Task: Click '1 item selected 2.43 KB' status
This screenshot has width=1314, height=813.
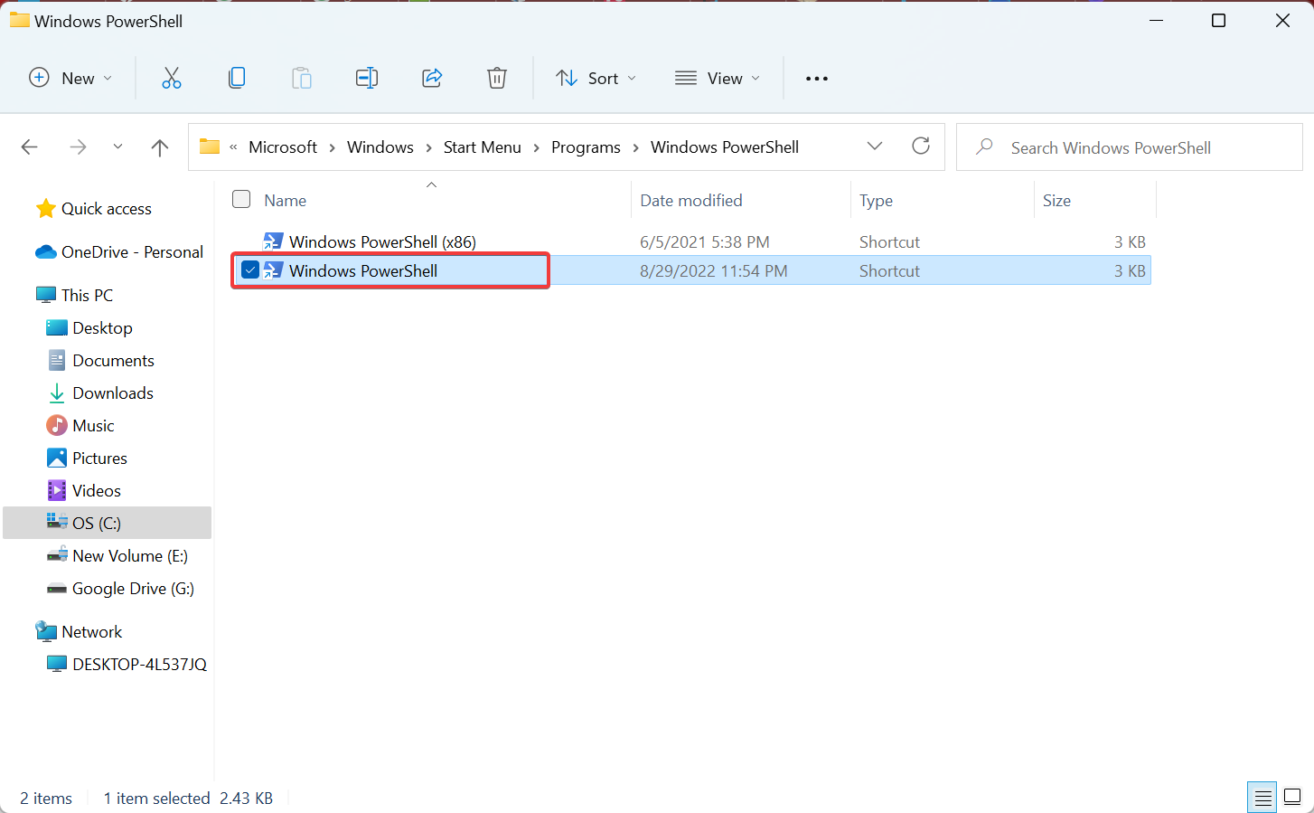Action: coord(188,798)
